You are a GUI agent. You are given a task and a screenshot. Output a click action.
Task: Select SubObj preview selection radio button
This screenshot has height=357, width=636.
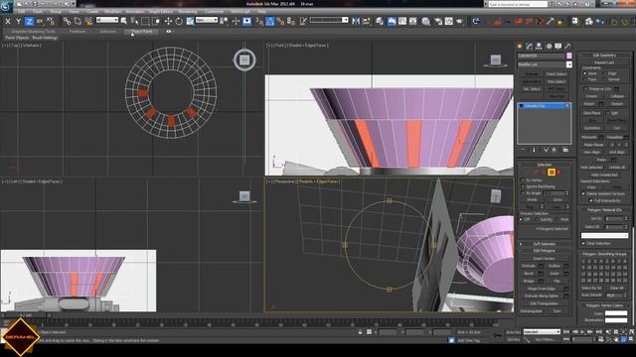[537, 219]
